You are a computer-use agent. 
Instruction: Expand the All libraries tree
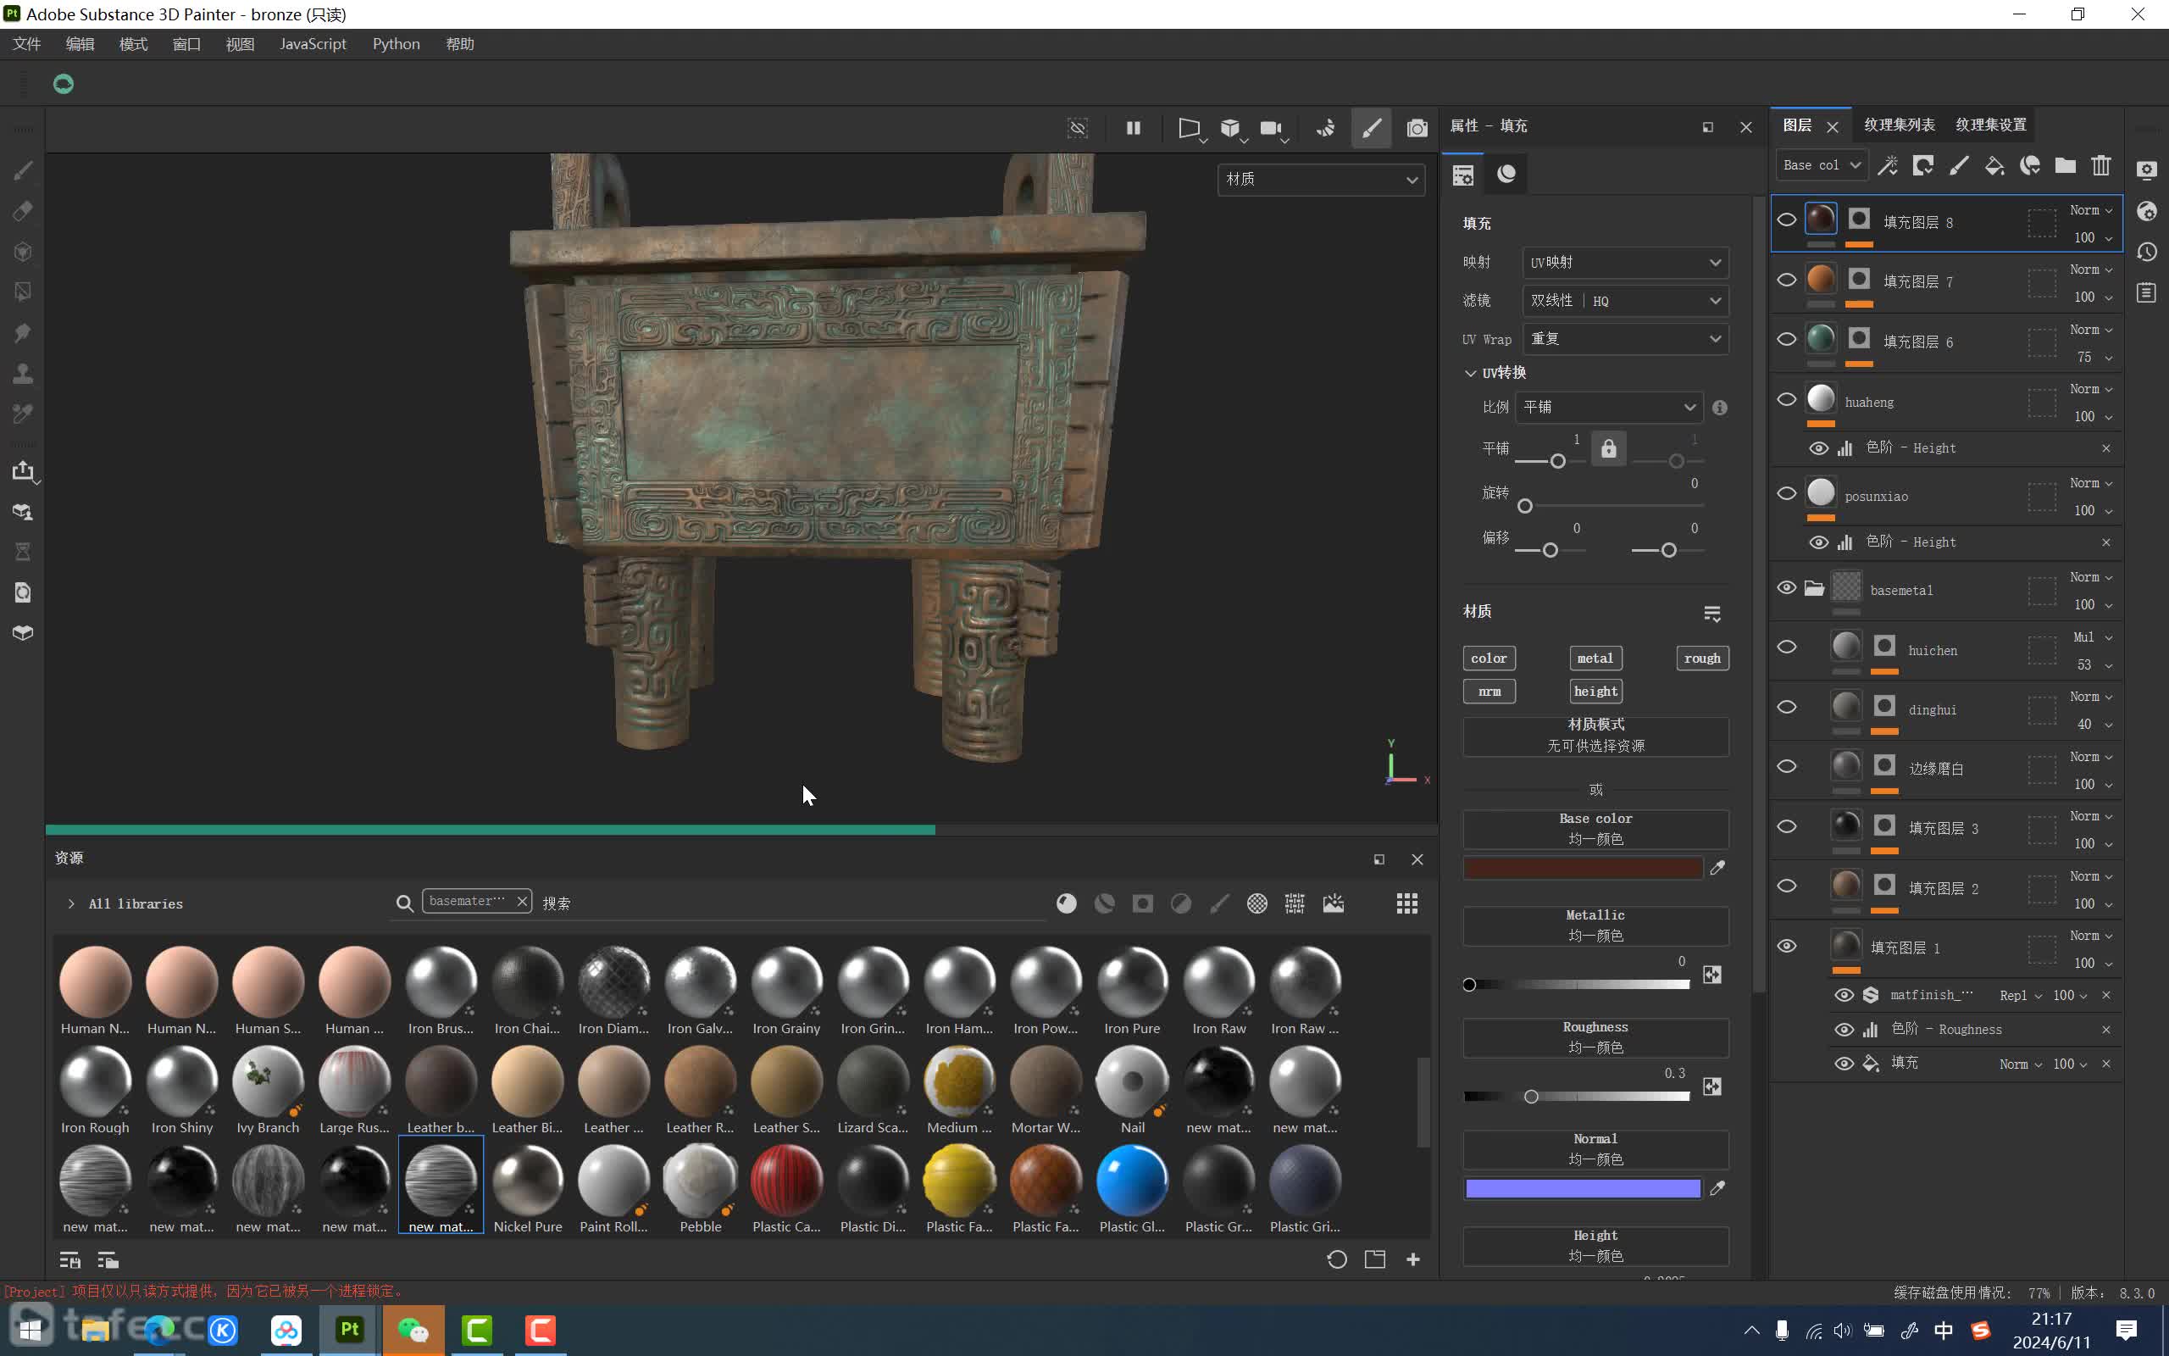pyautogui.click(x=71, y=904)
